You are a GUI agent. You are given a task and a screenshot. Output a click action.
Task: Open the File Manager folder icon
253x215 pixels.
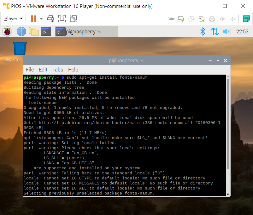pyautogui.click(x=33, y=31)
